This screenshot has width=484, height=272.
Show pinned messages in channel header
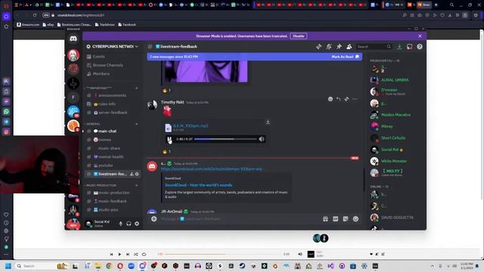339,47
